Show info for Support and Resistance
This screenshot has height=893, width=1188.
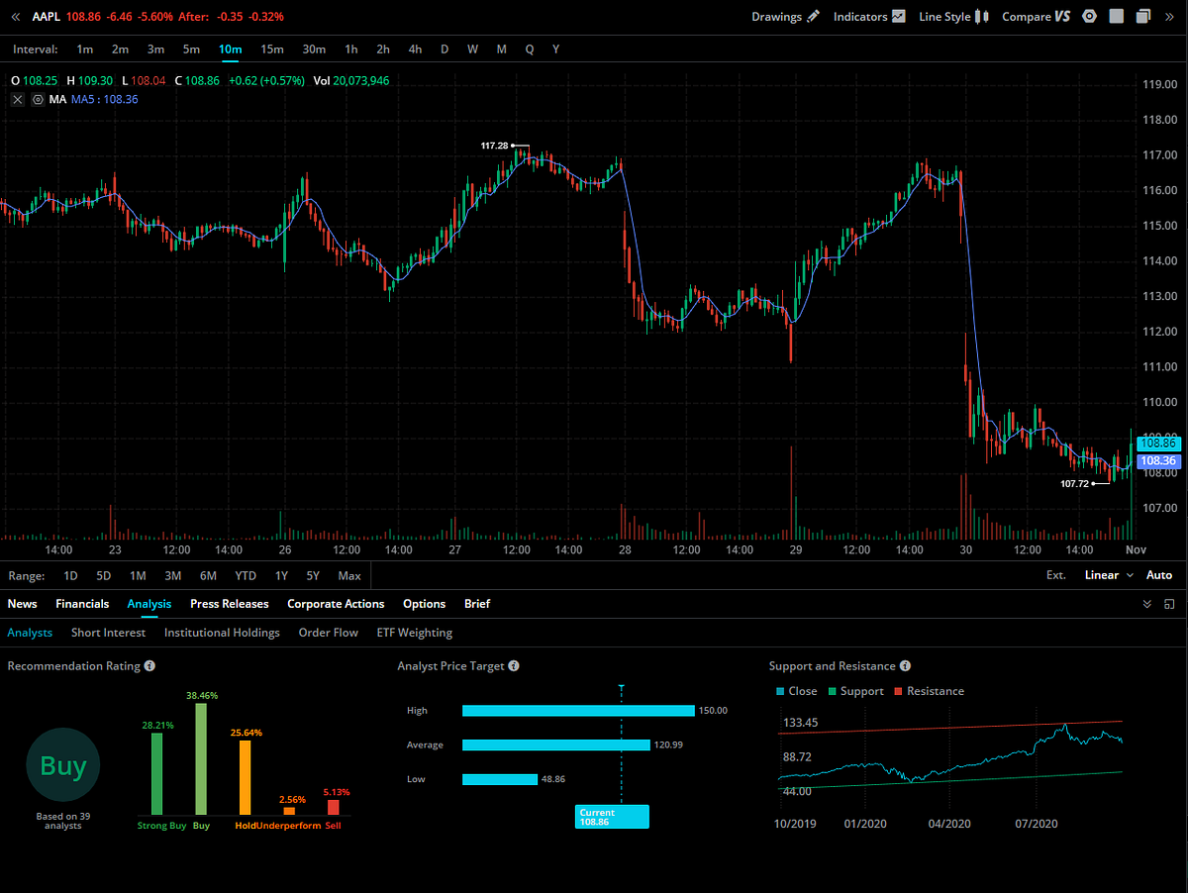pyautogui.click(x=905, y=666)
